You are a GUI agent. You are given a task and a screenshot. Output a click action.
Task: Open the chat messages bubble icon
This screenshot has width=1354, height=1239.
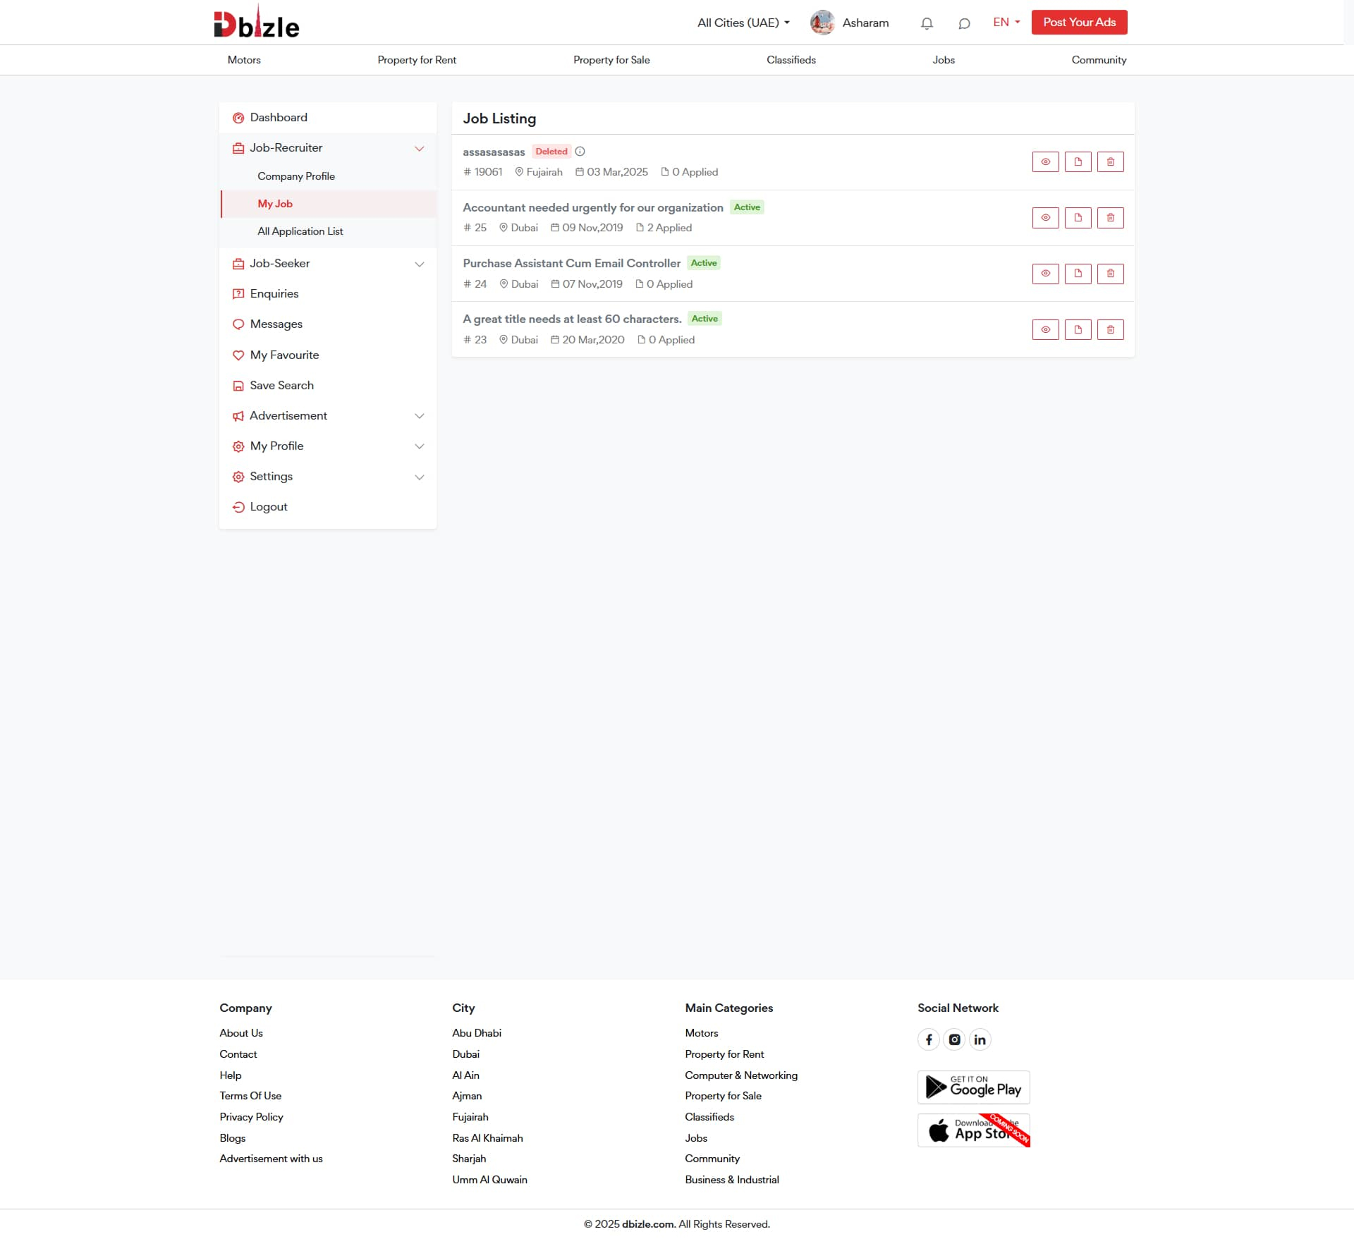point(964,23)
